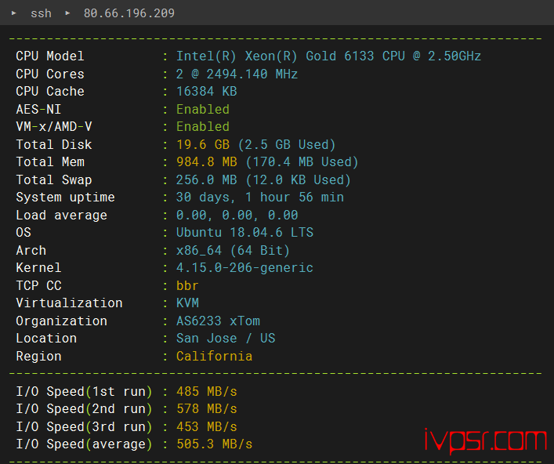Image resolution: width=554 pixels, height=464 pixels.
Task: Click the Total Mem 984.8 MB value
Action: coord(207,162)
